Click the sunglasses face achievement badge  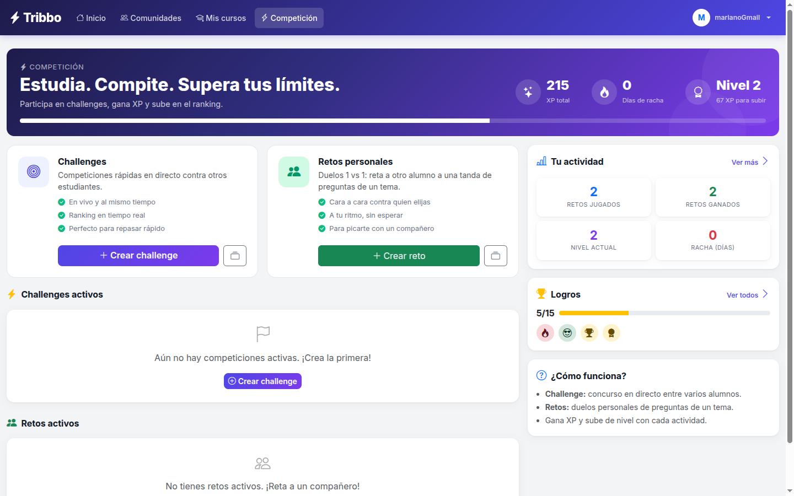(567, 333)
